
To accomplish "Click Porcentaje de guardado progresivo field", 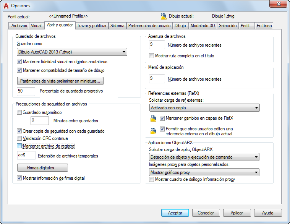I will point(26,91).
